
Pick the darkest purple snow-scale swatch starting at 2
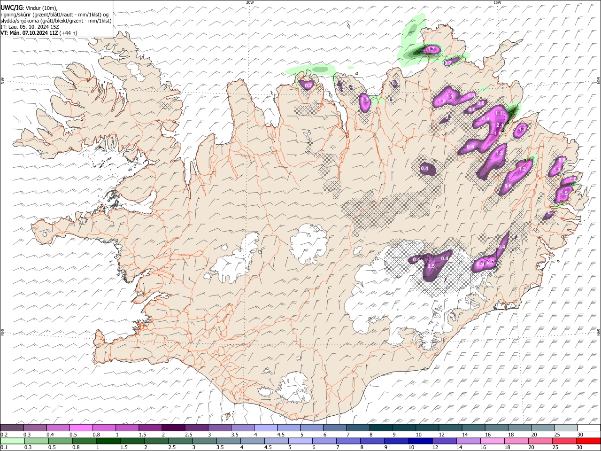pyautogui.click(x=173, y=428)
